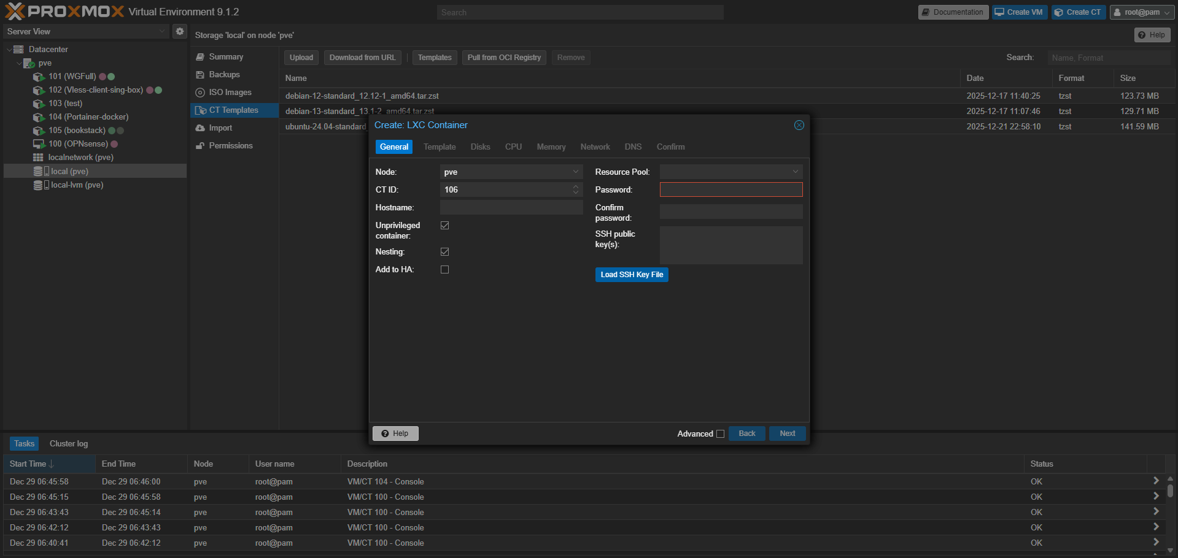Screen dimensions: 1178x558
Task: Open ISO Images disc icon
Action: [x=200, y=93]
